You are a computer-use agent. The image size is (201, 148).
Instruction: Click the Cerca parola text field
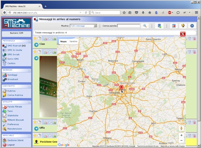(129, 26)
